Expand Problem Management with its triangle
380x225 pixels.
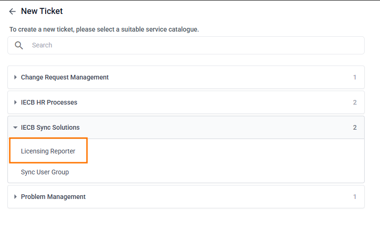click(x=15, y=197)
